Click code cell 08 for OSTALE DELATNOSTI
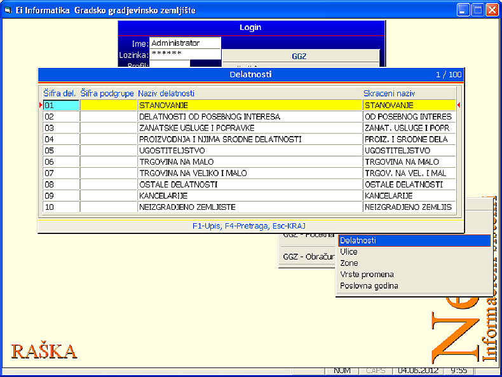 (x=61, y=184)
